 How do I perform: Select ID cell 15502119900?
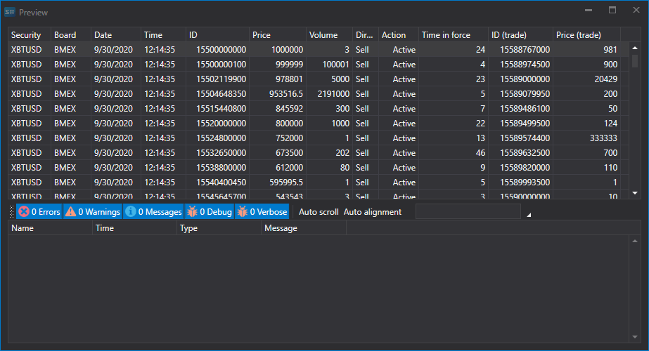pos(218,79)
